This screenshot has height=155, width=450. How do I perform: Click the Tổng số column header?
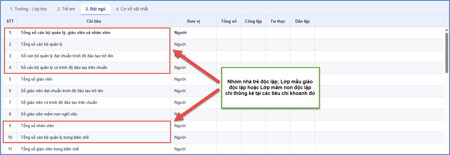point(229,21)
